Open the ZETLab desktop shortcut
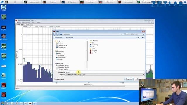Image resolution: width=187 pixels, height=105 pixels. (4, 8)
